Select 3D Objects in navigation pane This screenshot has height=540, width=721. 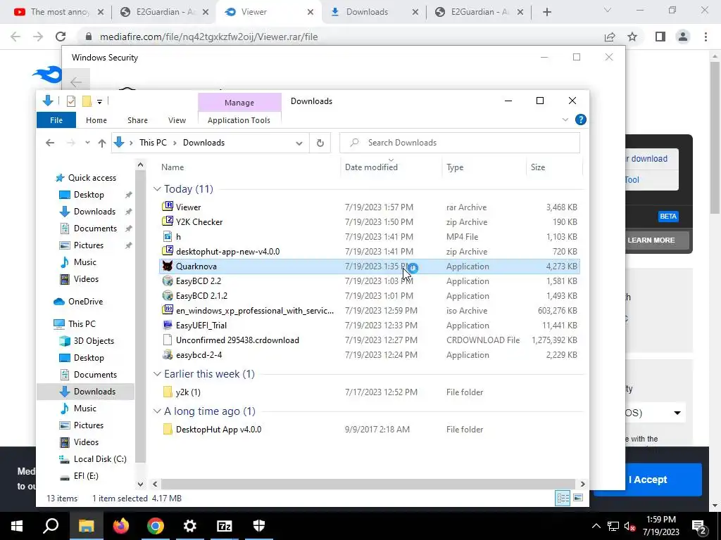94,341
